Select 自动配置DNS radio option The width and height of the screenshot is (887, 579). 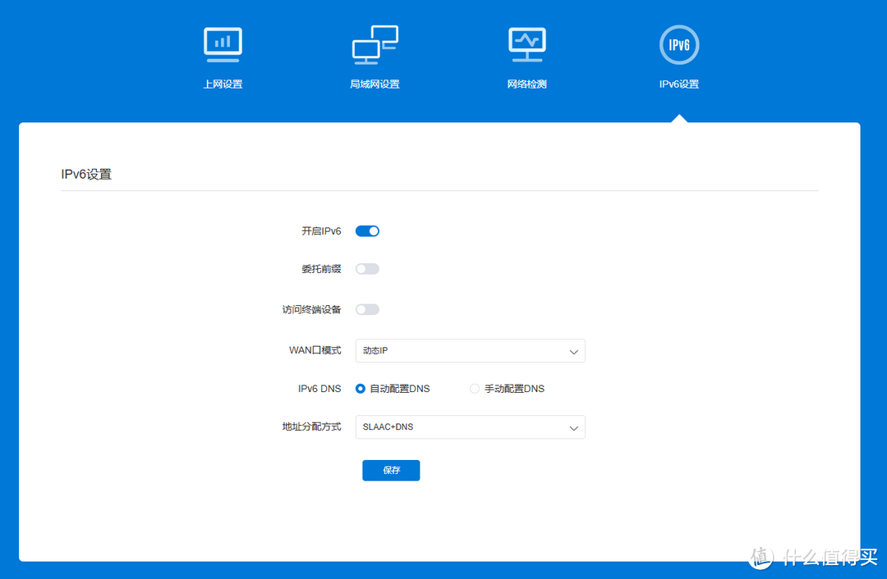pyautogui.click(x=361, y=389)
